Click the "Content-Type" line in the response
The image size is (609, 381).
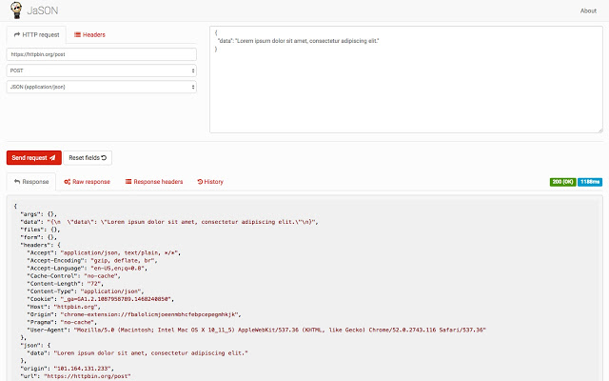tap(86, 291)
